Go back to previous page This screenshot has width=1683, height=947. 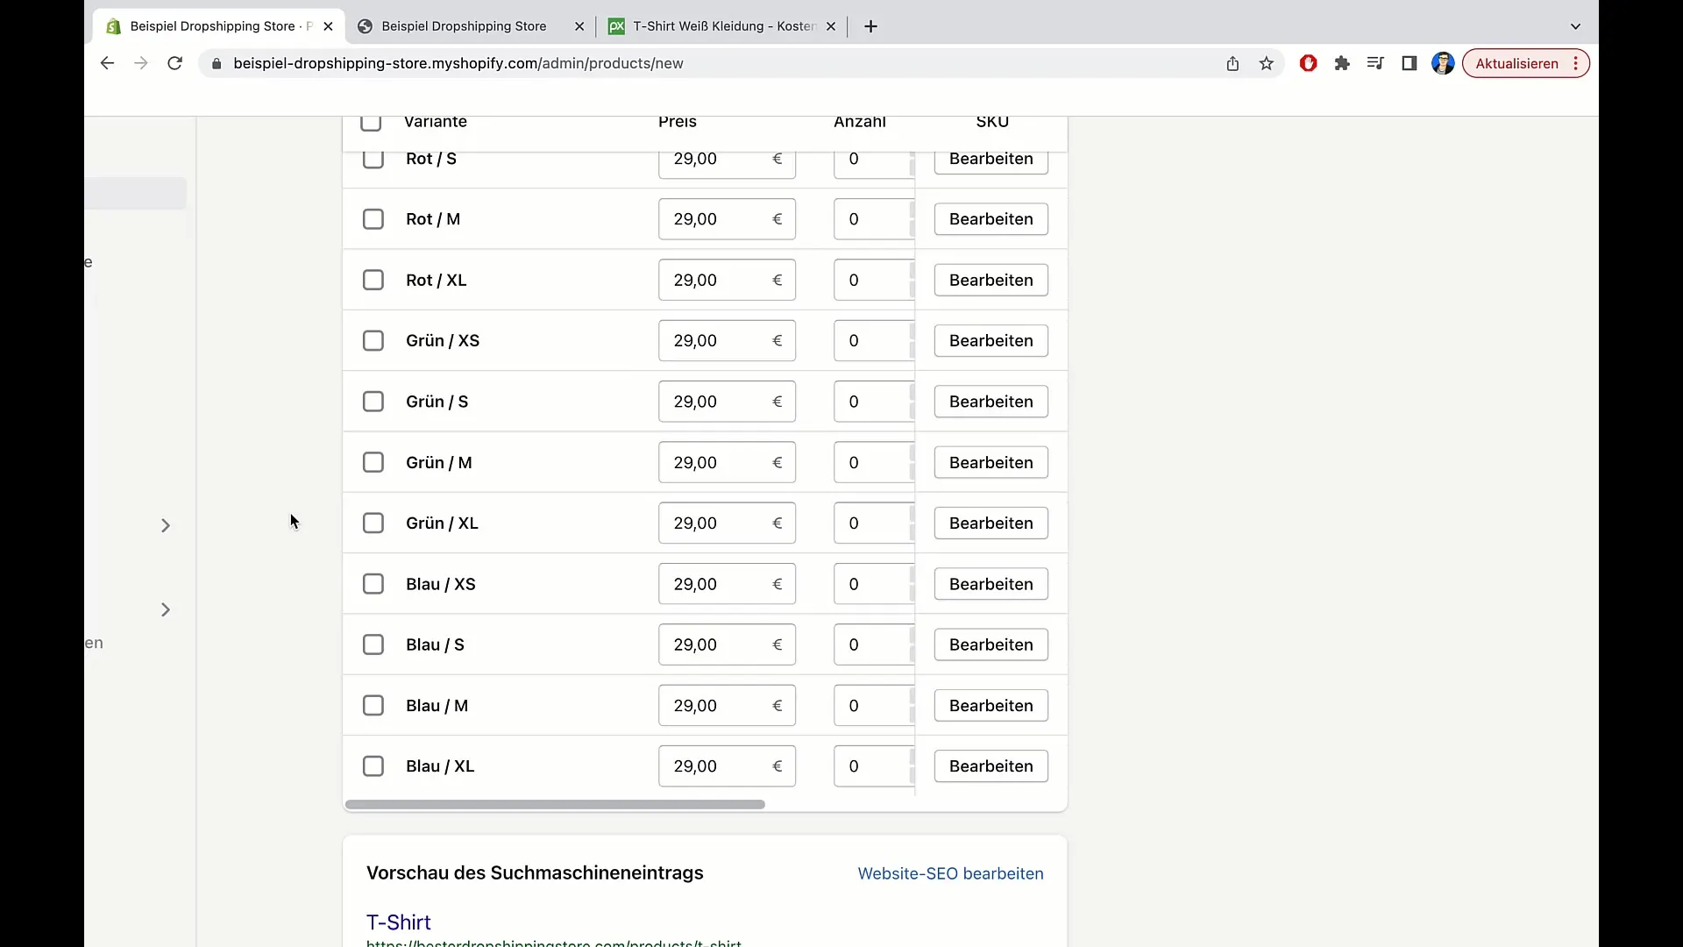(107, 63)
